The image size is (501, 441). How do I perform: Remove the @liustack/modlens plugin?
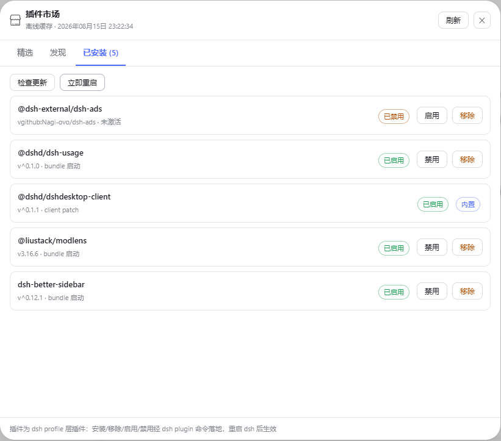click(x=467, y=247)
